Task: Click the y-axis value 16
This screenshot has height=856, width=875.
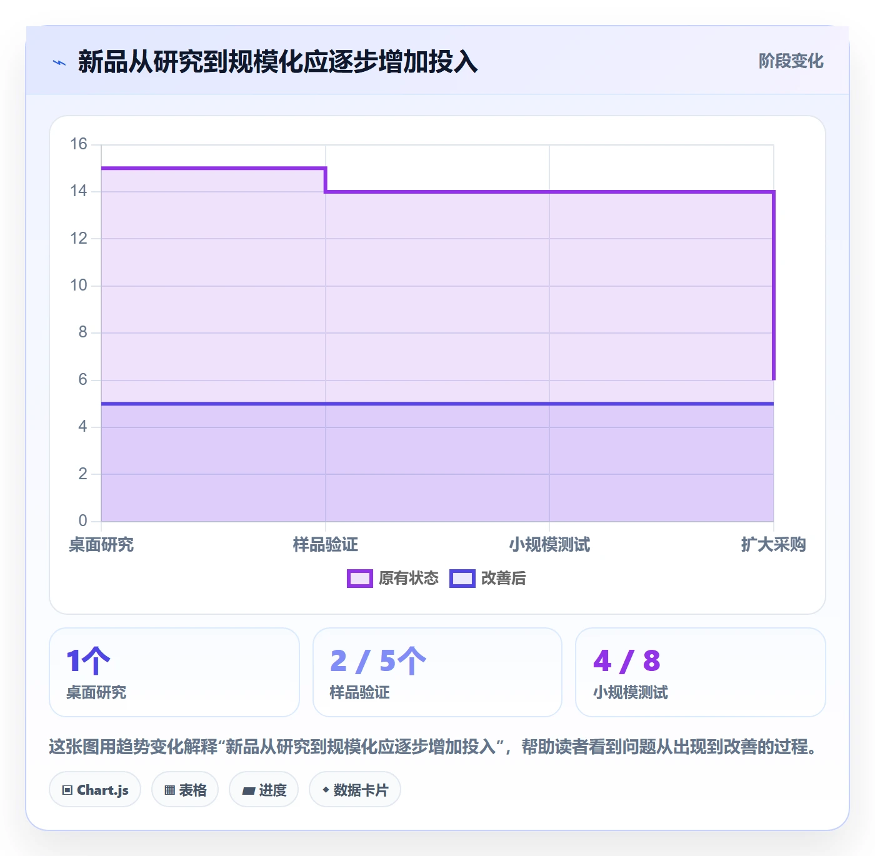Action: [x=79, y=144]
